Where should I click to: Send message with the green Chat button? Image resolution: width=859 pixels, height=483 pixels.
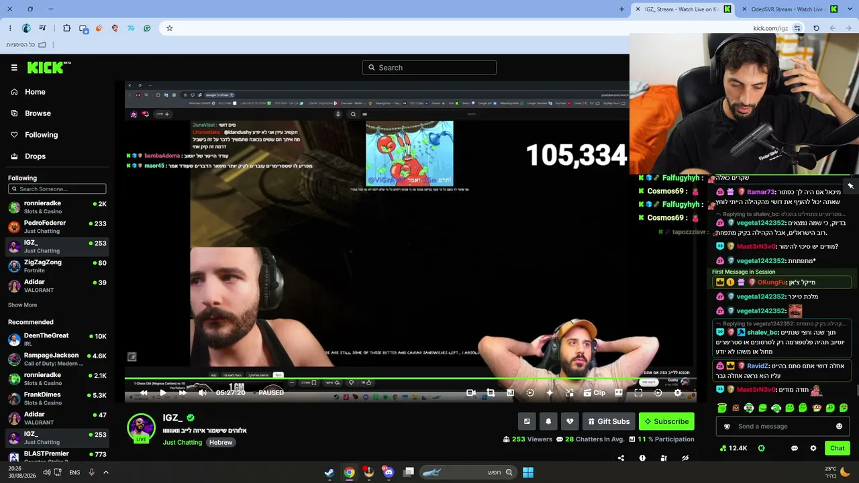tap(837, 448)
